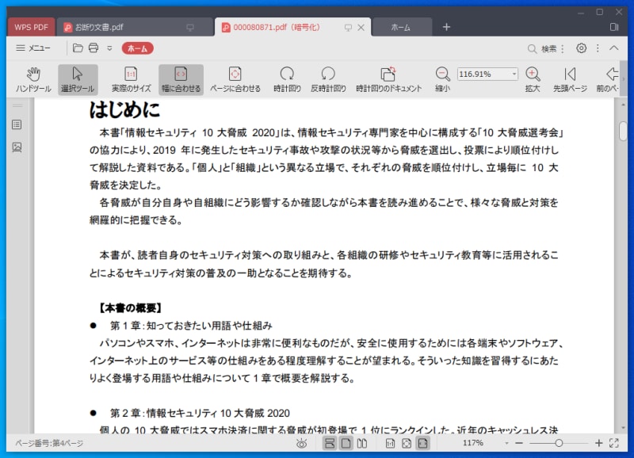Toggle eye protection mode

click(301, 444)
